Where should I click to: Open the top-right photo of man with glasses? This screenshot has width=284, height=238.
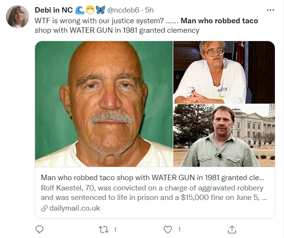click(224, 72)
